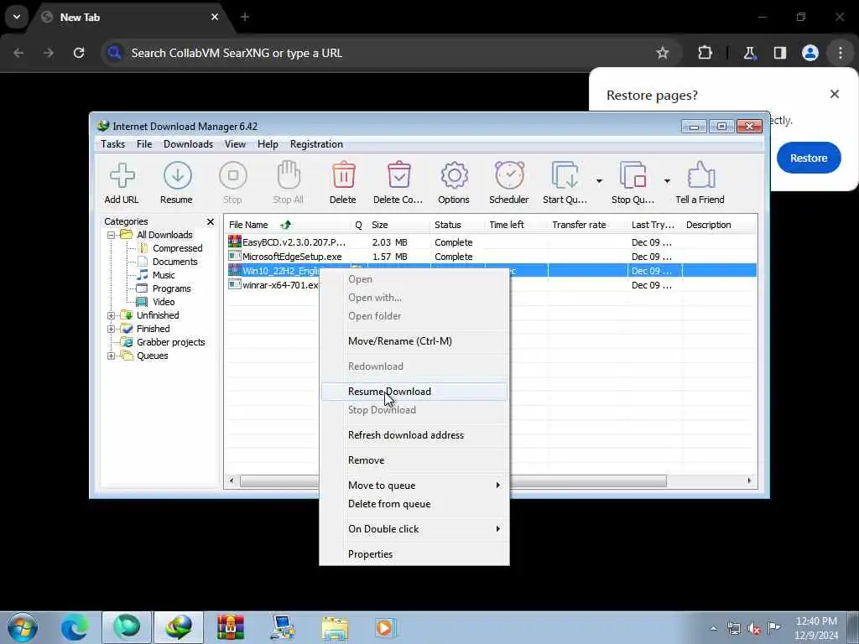Open the Help menu

pyautogui.click(x=268, y=144)
